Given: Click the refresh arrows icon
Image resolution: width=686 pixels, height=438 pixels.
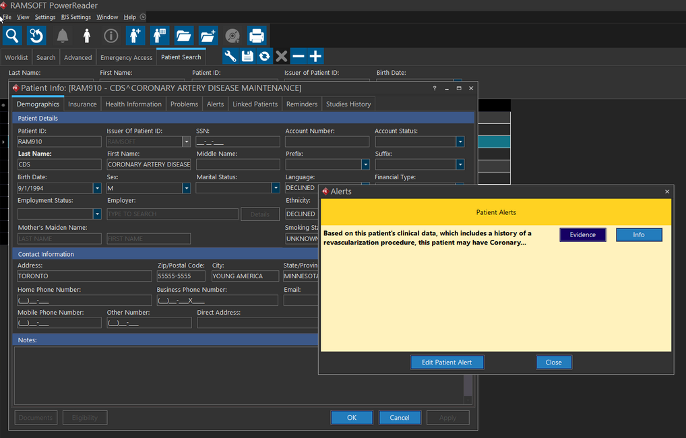Looking at the screenshot, I should (264, 57).
